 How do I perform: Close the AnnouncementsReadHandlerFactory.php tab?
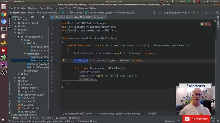[104, 17]
